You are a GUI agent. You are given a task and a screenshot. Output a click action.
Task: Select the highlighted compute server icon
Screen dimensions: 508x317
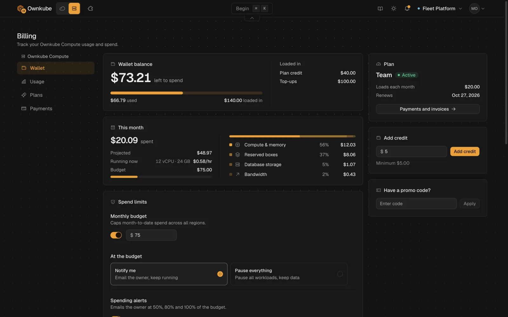[x=74, y=9]
